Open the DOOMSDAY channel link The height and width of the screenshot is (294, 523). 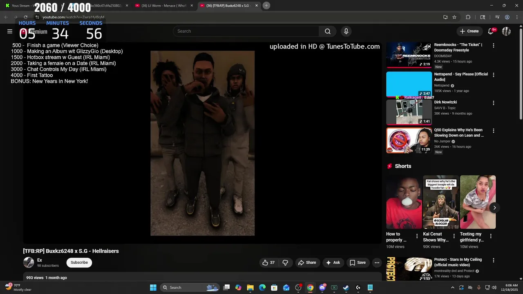click(443, 56)
